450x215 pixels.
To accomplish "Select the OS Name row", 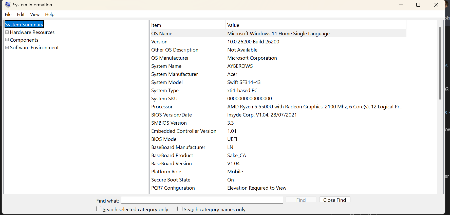I will click(x=278, y=34).
